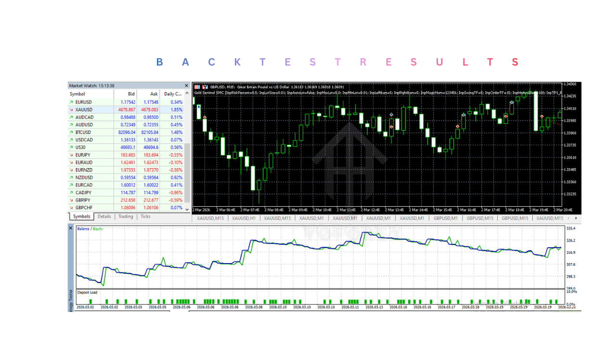Viewport: 616px width, 347px height.
Task: Click the Deposit Load label
Action: click(87, 292)
